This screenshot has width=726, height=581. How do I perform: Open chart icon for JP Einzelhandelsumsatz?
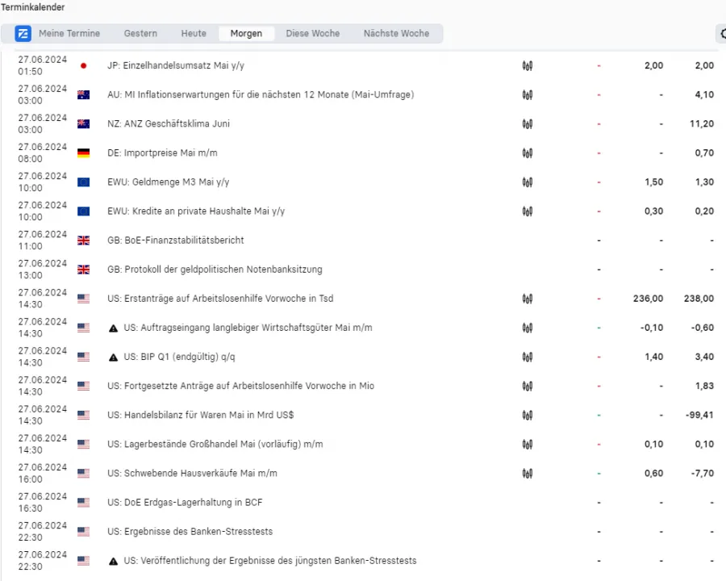click(528, 66)
